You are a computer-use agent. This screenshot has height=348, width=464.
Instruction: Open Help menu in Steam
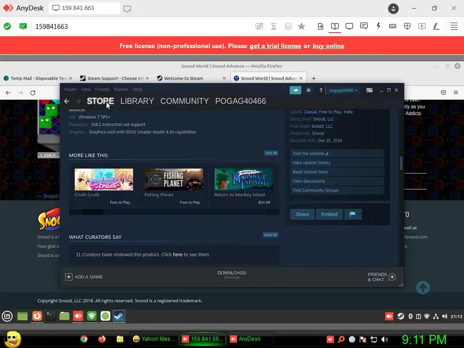pos(137,89)
